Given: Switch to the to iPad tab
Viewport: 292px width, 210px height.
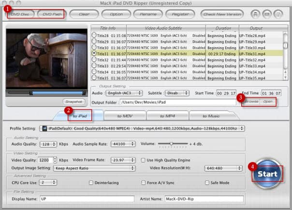Looking at the screenshot, I should click(x=80, y=116).
